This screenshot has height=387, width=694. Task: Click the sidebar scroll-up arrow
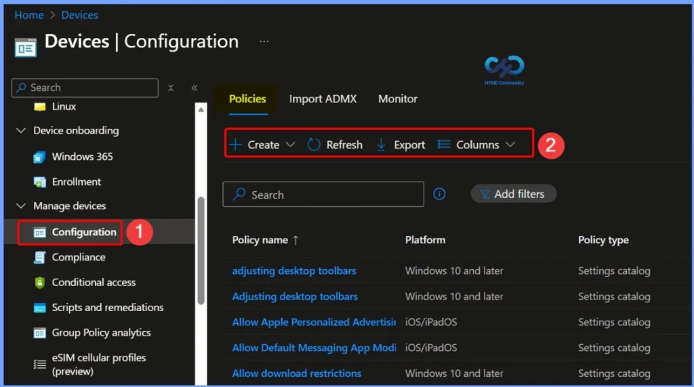pos(201,109)
